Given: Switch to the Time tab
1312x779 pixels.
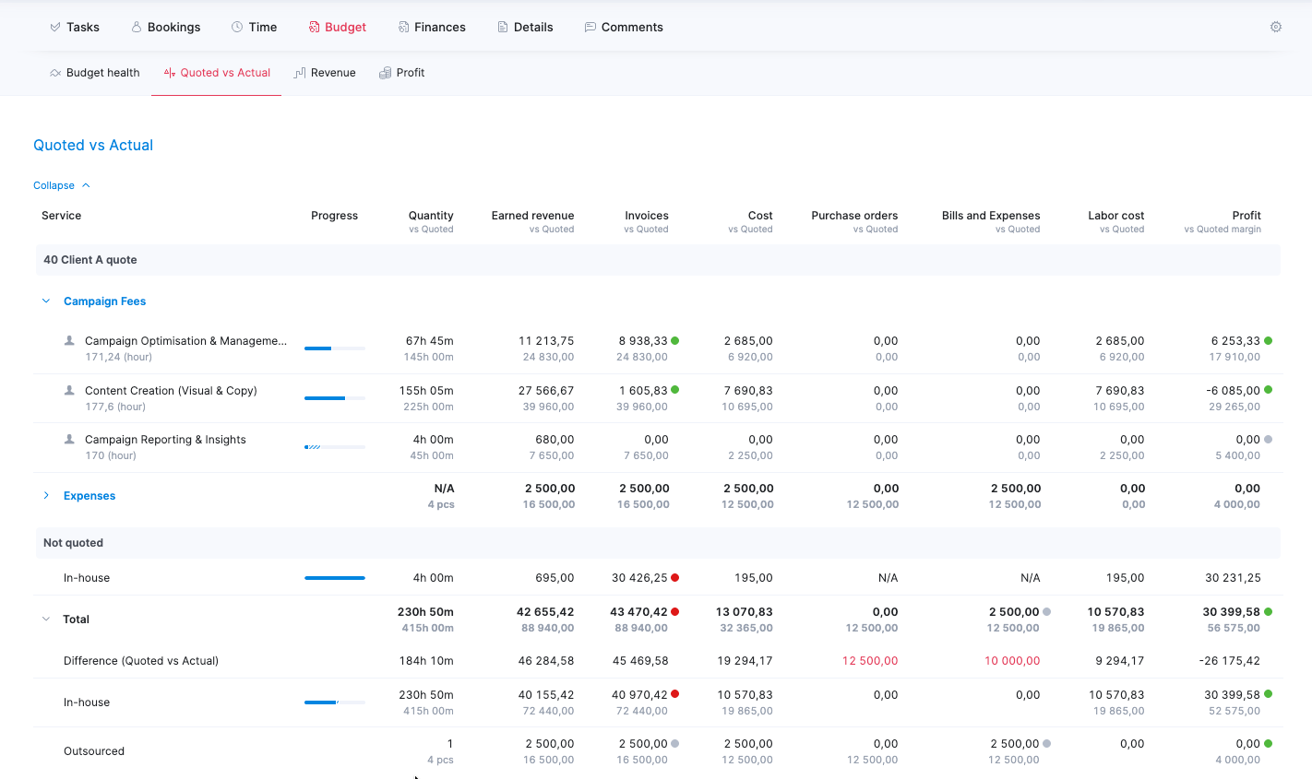Looking at the screenshot, I should coord(254,27).
